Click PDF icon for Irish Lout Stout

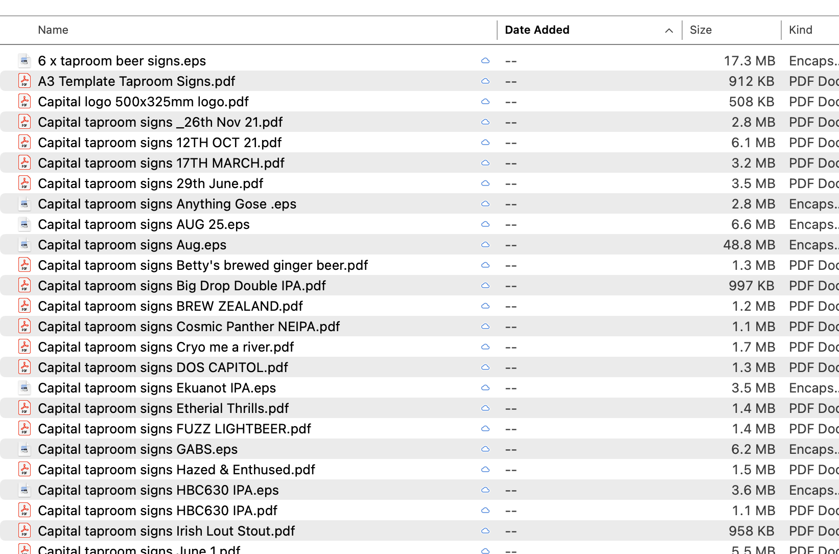[x=25, y=531]
